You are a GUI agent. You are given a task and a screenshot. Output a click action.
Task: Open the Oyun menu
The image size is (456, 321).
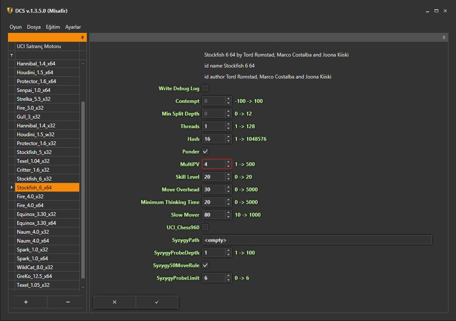[16, 27]
